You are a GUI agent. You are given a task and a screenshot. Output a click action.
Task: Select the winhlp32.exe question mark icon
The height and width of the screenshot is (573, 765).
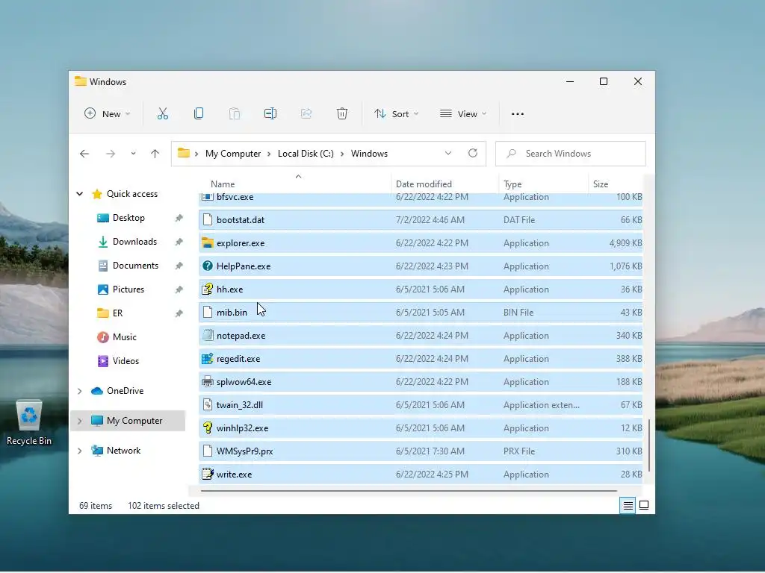click(x=208, y=428)
